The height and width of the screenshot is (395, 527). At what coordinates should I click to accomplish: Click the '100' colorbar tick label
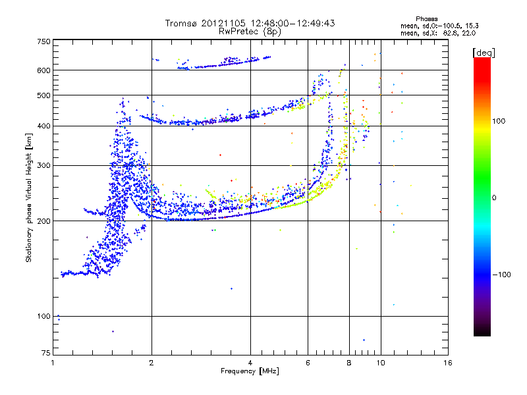(499, 121)
